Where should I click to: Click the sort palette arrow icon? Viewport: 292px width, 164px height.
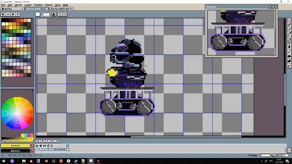pyautogui.click(x=8, y=14)
